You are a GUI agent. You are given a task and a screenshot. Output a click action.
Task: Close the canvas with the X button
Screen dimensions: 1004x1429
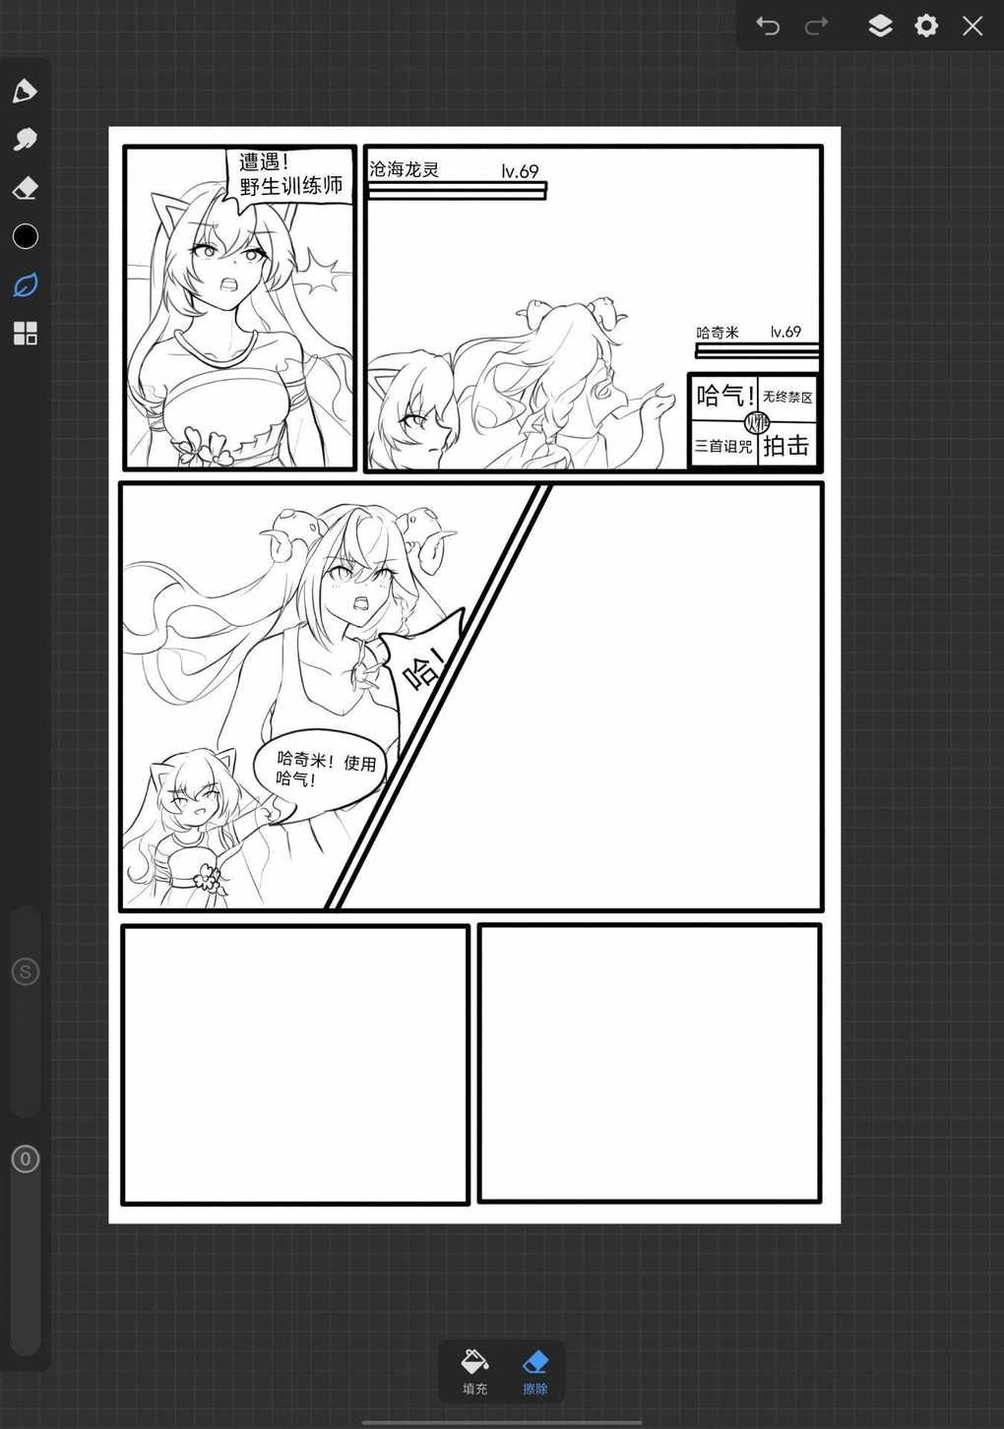[973, 26]
